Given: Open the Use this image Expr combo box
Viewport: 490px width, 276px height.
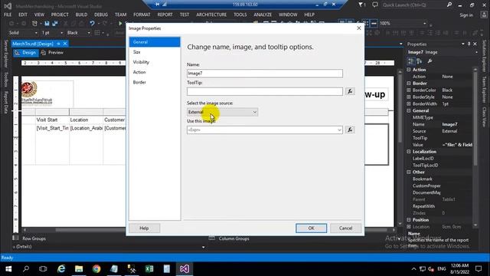Looking at the screenshot, I should click(x=265, y=130).
